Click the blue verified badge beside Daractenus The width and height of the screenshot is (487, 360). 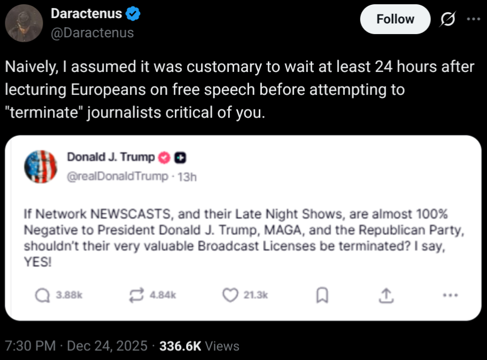pos(133,14)
